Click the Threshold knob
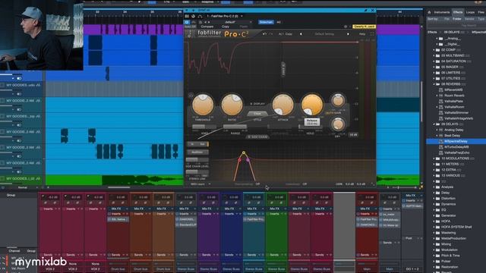Viewport: 486px width, 273px height. click(203, 105)
